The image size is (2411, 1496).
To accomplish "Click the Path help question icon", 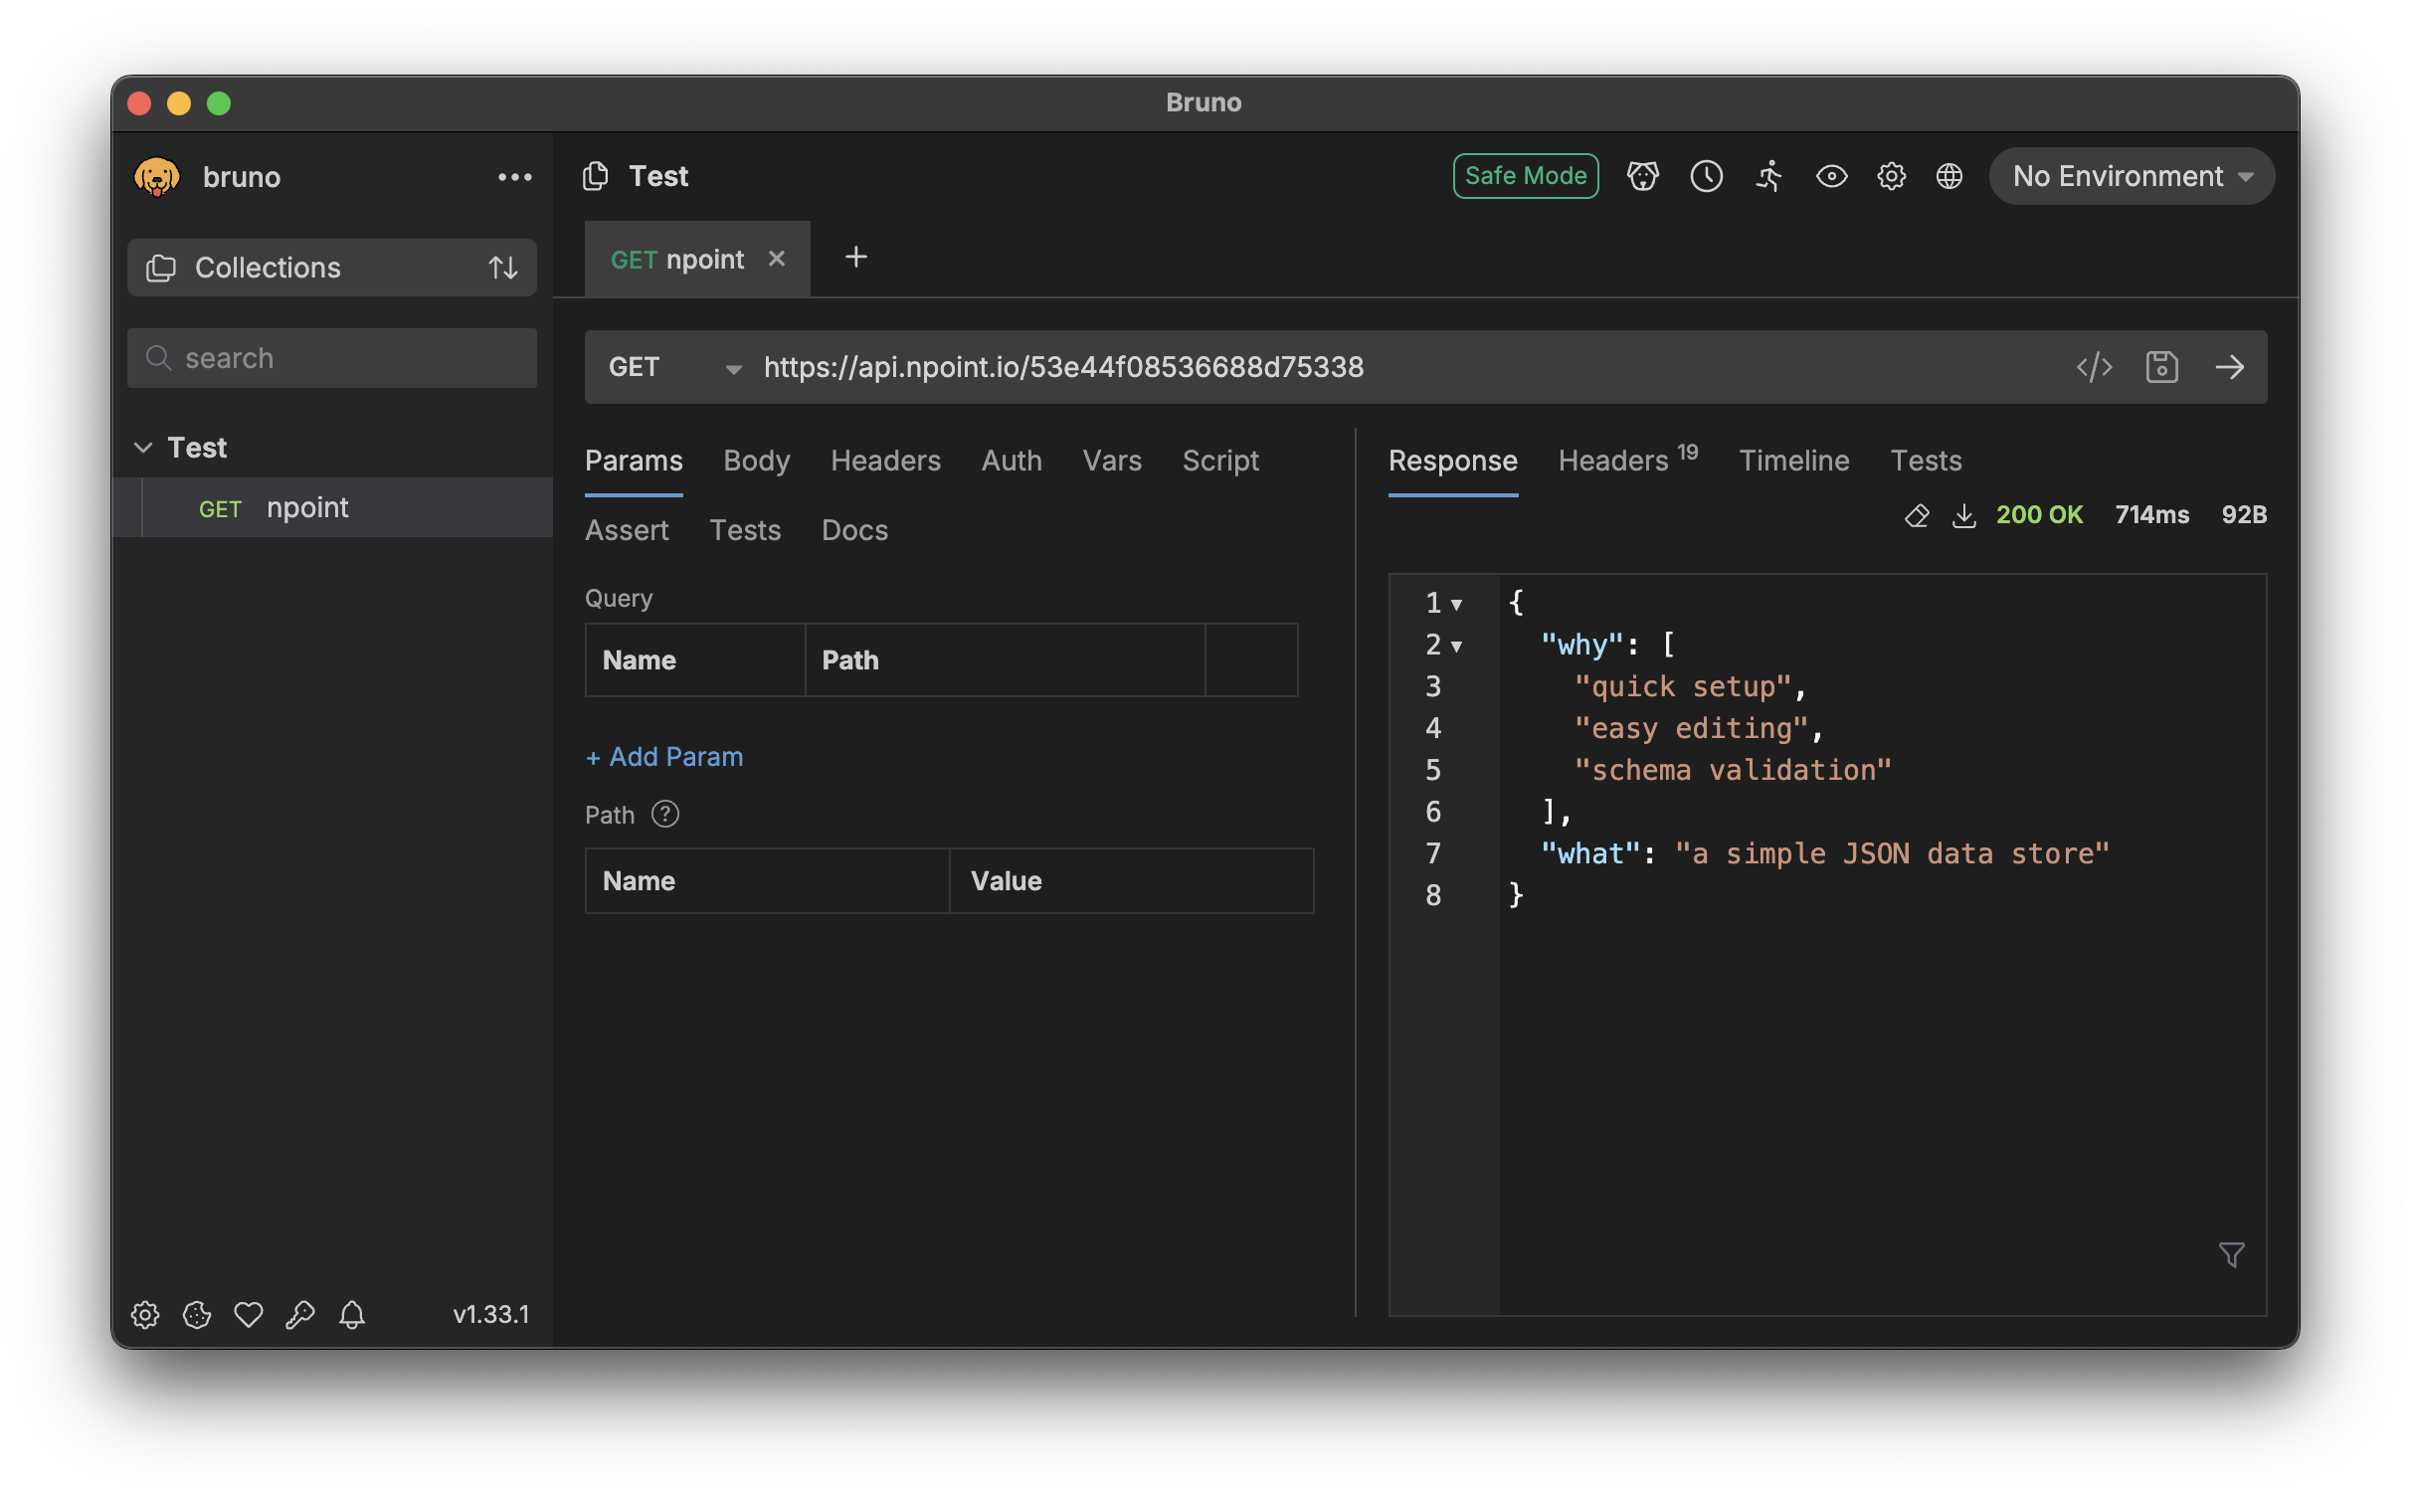I will 664,815.
